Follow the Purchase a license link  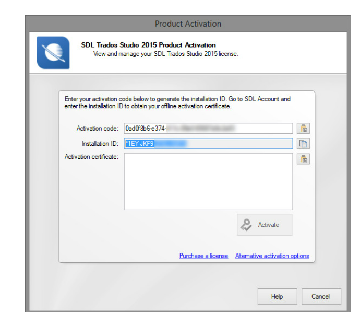pos(203,256)
